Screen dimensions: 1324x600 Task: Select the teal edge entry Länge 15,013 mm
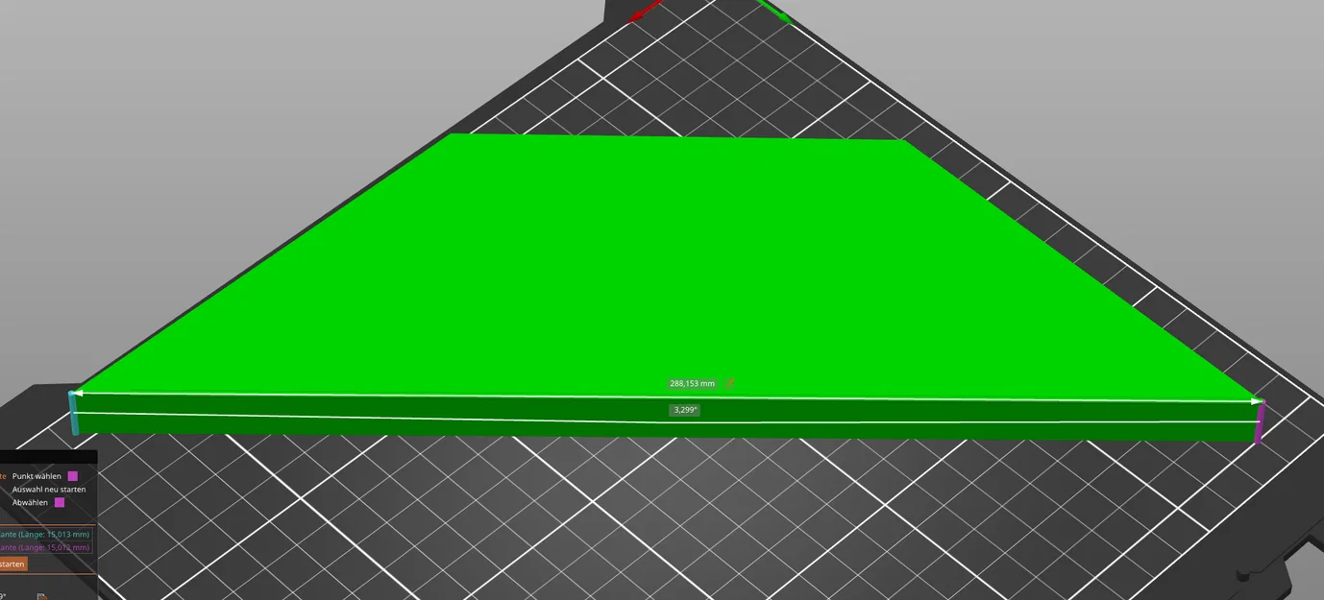pyautogui.click(x=46, y=534)
